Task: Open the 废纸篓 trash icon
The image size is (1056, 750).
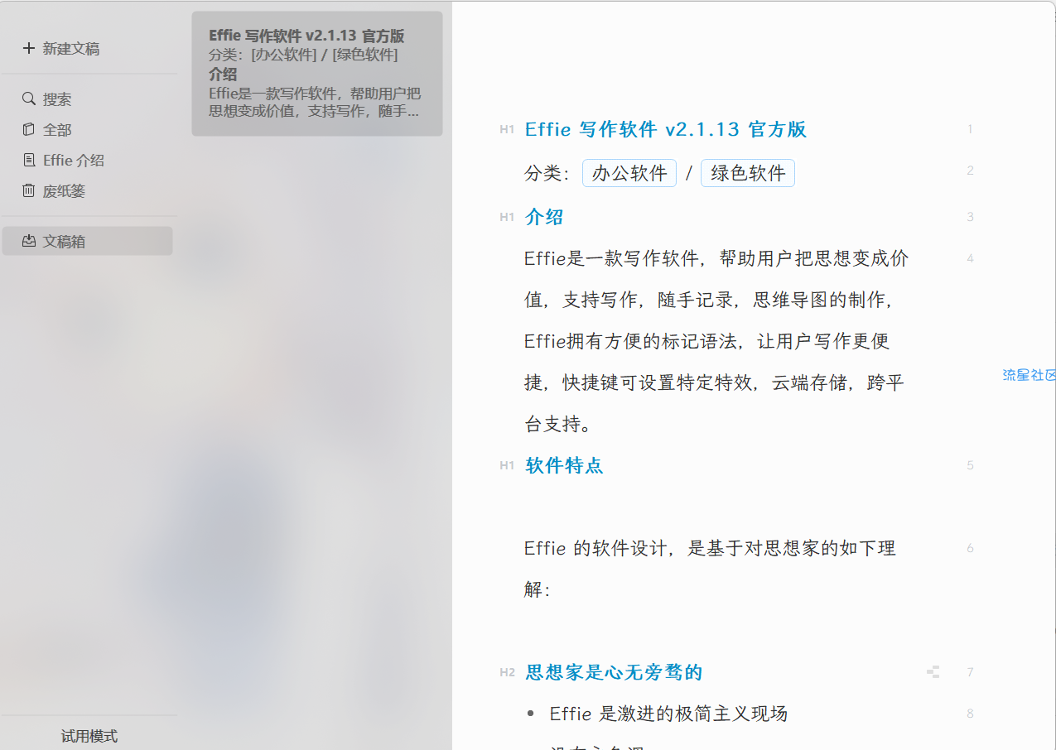Action: coord(29,191)
